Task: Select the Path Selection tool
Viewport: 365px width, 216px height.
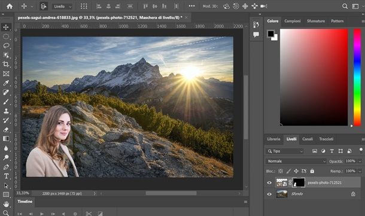Action: (6, 185)
